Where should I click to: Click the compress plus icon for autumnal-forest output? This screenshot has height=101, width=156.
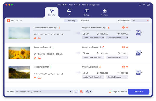[x=127, y=28]
